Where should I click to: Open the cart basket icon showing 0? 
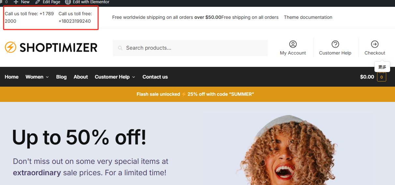[x=381, y=77]
